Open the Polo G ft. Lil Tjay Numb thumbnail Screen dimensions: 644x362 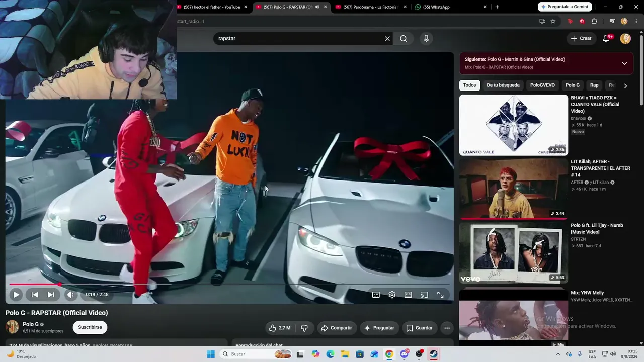point(513,253)
